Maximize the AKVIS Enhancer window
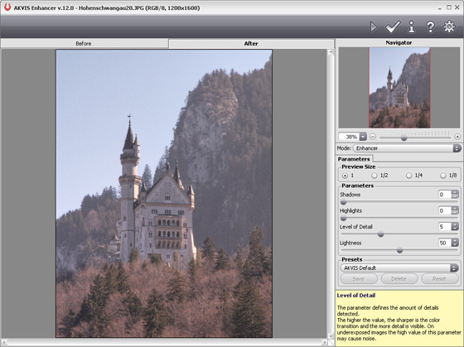Screen dimensions: 464x347 click(x=449, y=7)
